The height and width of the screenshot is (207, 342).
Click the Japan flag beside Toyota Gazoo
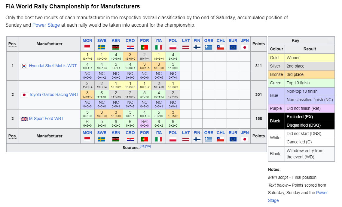pyautogui.click(x=24, y=95)
